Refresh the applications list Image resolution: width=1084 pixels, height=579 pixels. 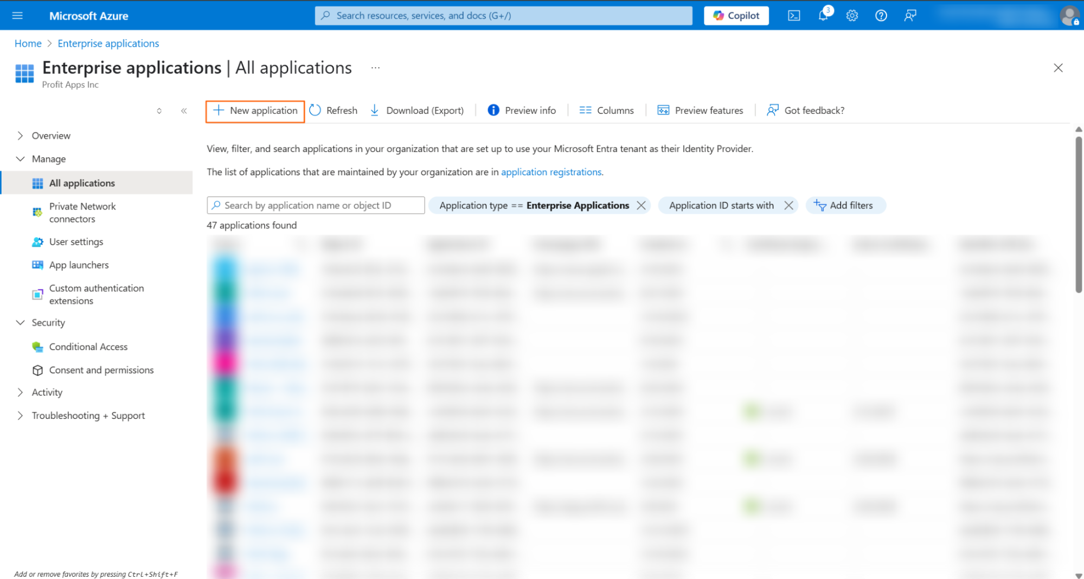333,111
